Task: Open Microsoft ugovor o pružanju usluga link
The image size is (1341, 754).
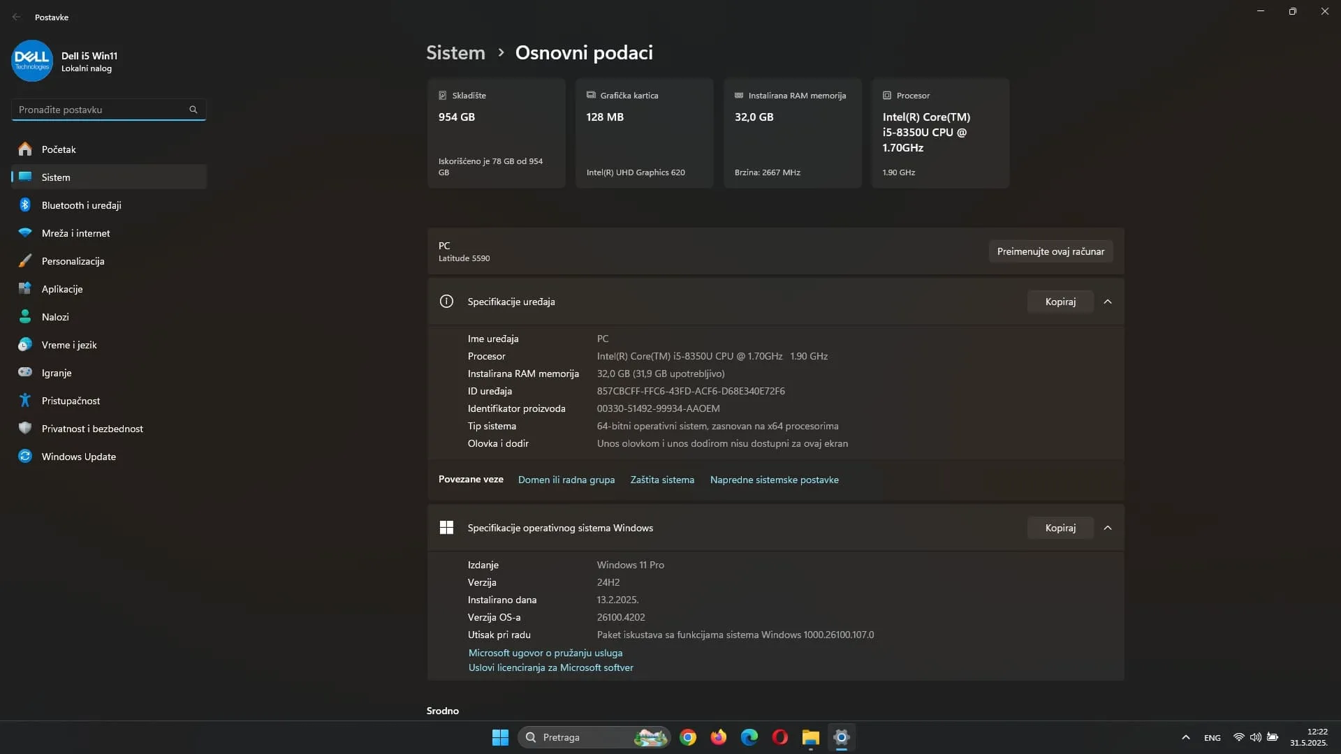Action: point(545,653)
